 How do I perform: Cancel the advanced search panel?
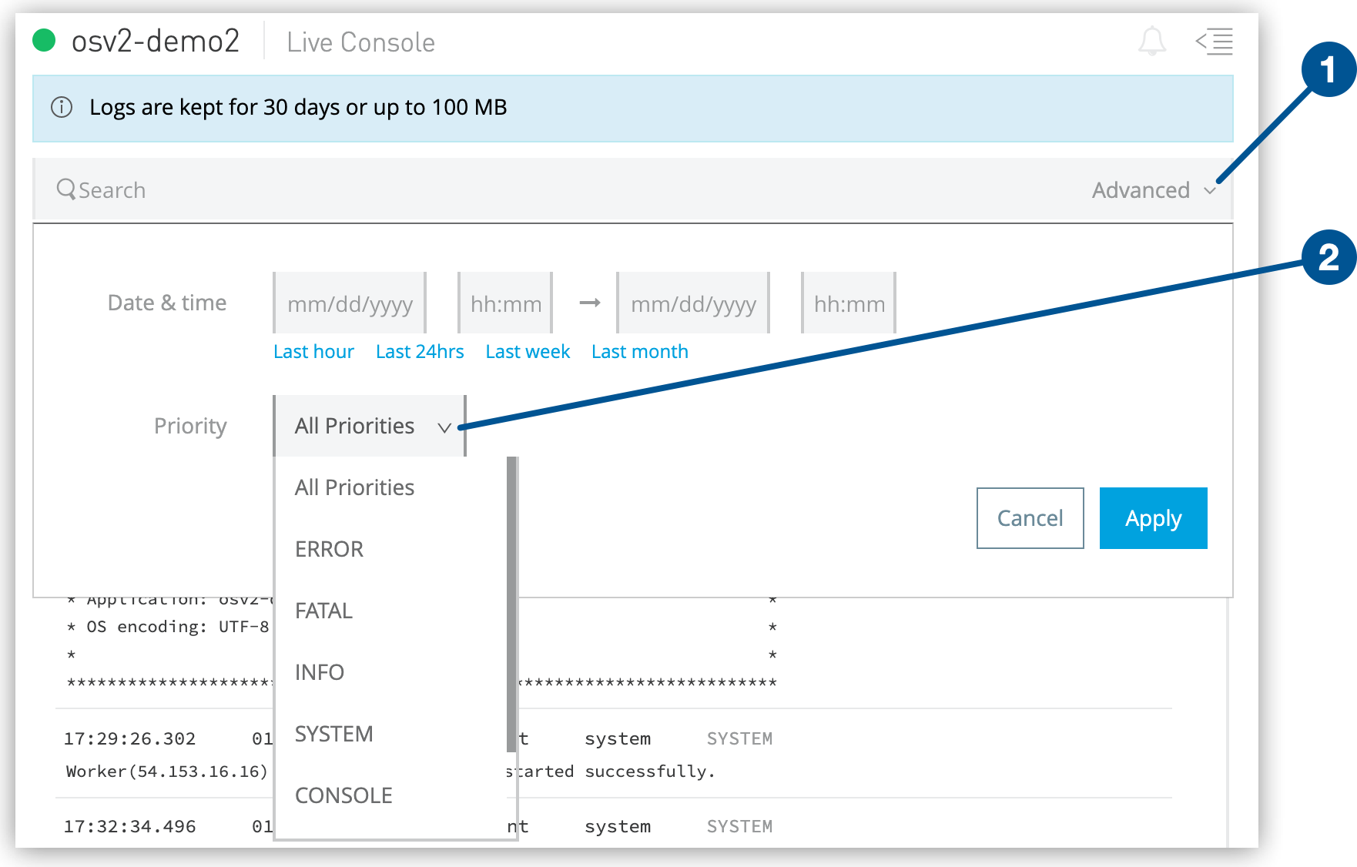click(1030, 517)
